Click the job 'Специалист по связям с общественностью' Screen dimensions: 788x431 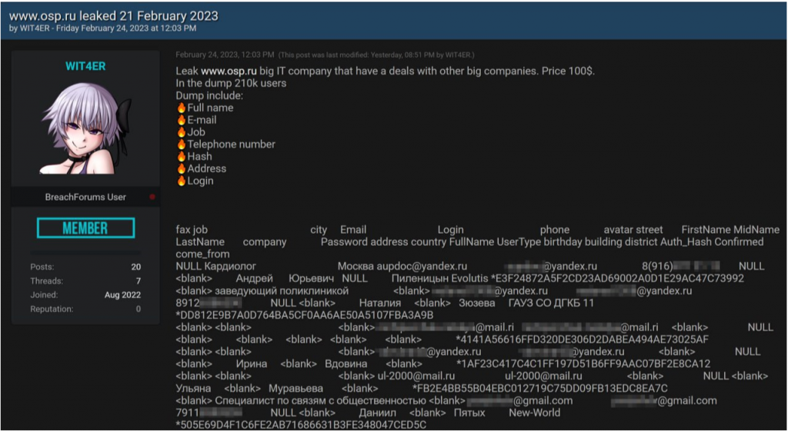(320, 400)
